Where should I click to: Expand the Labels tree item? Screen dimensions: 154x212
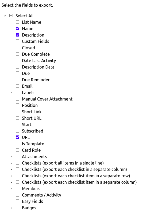click(x=11, y=93)
